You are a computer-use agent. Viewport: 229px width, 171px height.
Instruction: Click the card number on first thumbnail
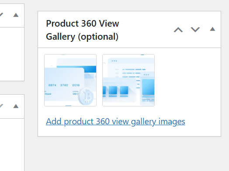click(64, 85)
